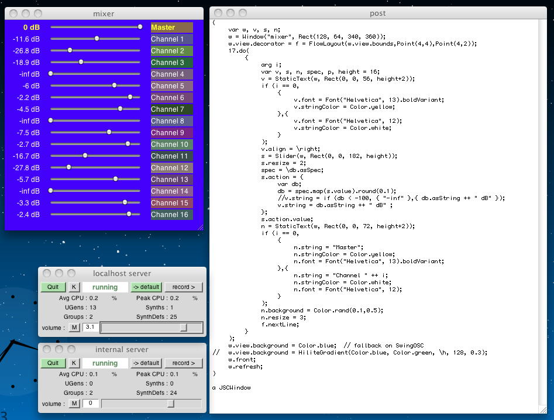
Task: Set localhost server as default
Action: pos(145,287)
